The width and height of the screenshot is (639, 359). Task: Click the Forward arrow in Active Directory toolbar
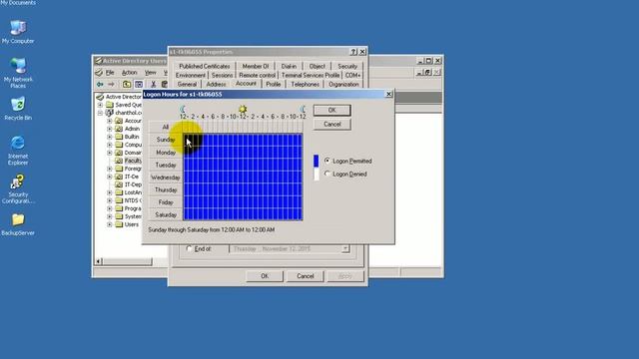coord(111,84)
